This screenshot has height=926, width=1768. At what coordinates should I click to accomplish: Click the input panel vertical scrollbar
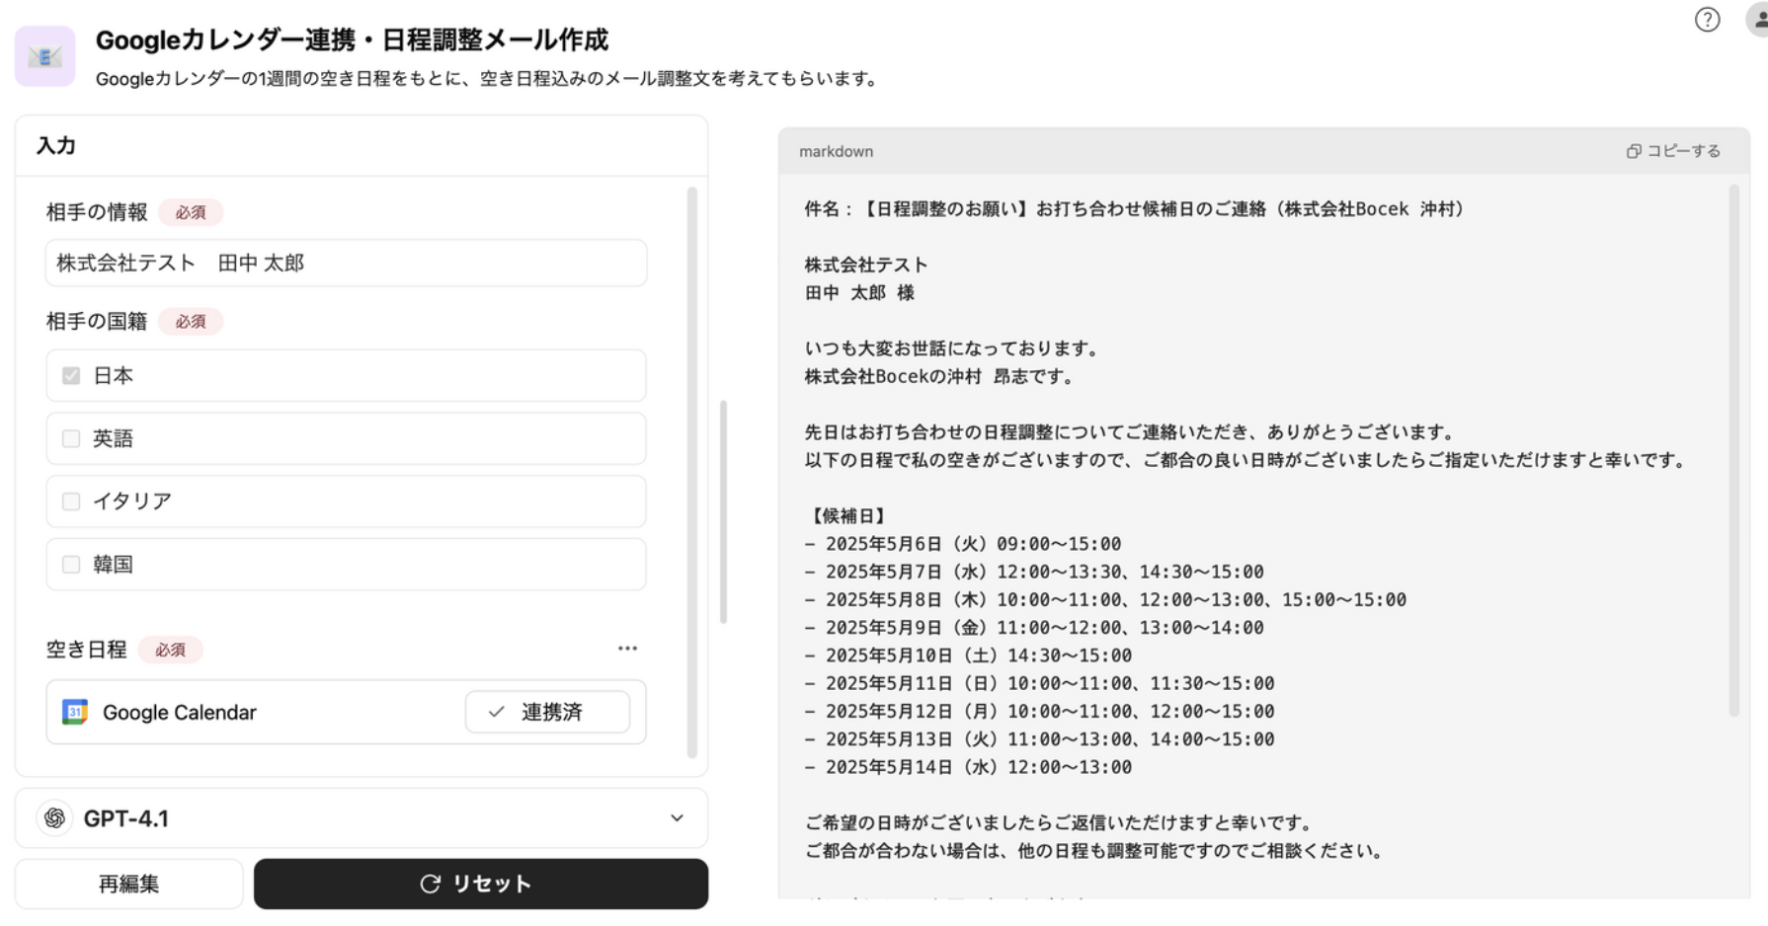pyautogui.click(x=691, y=472)
